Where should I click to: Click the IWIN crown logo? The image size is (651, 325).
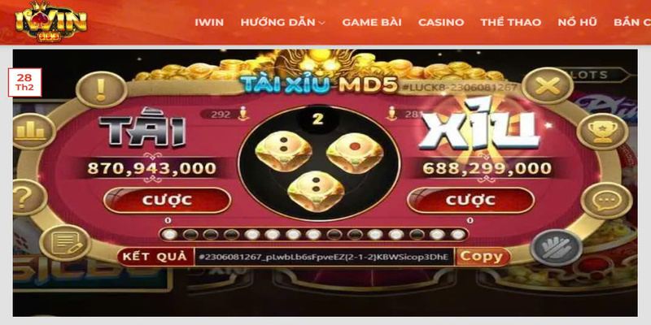50,21
